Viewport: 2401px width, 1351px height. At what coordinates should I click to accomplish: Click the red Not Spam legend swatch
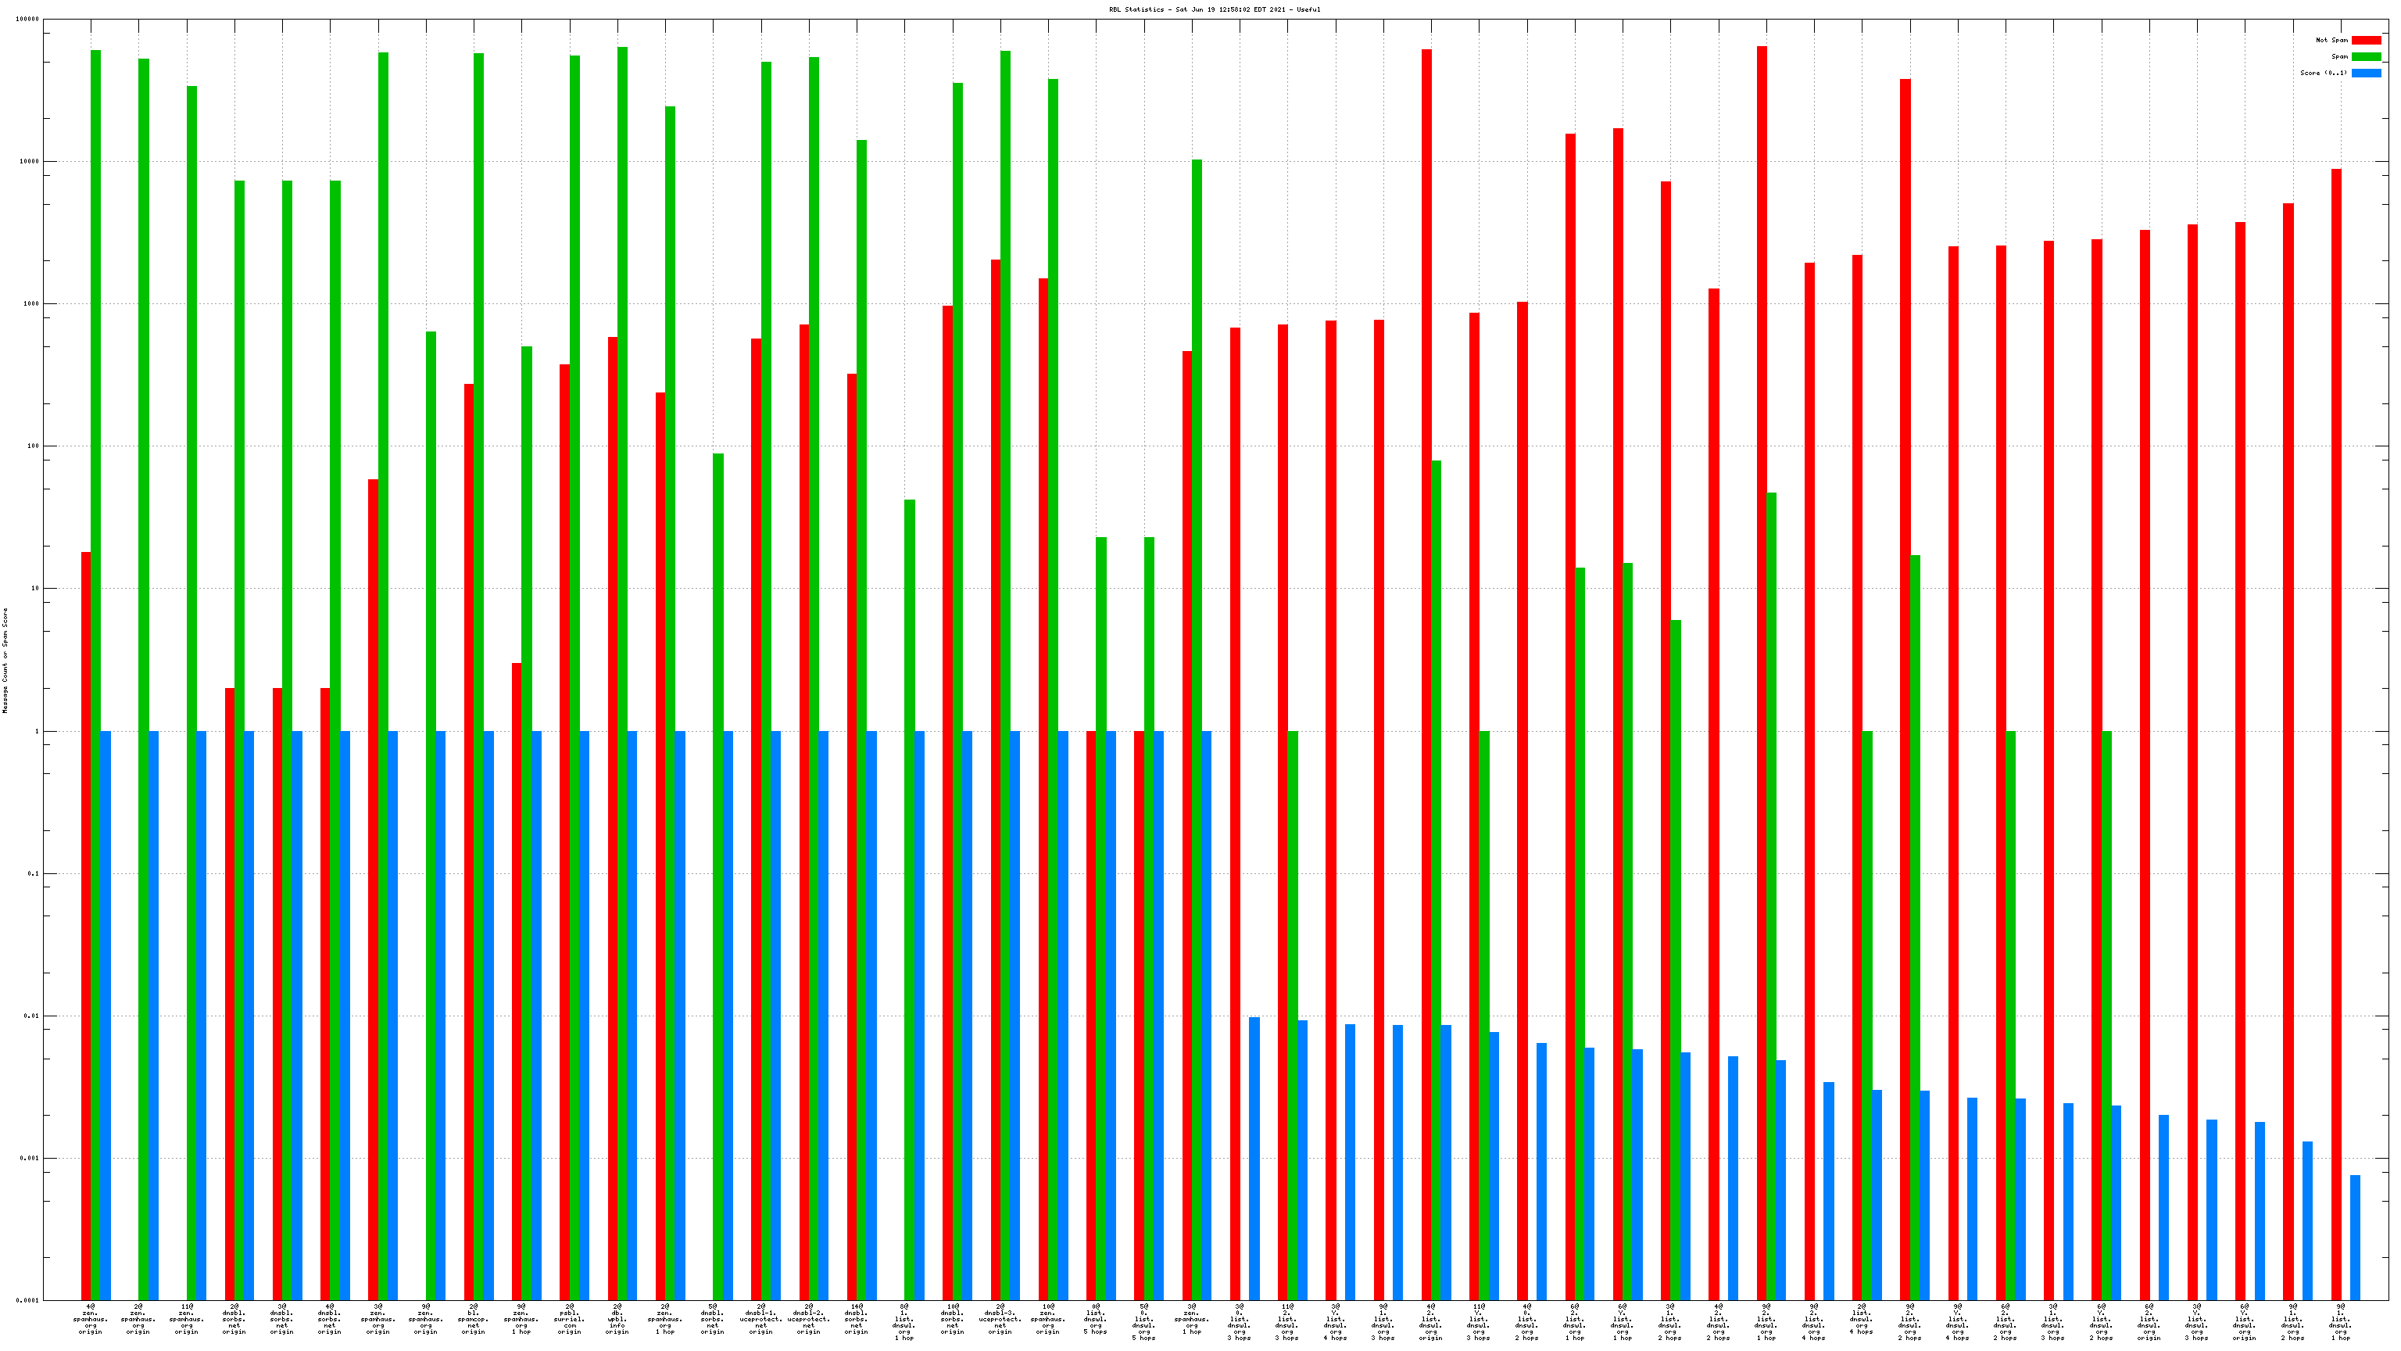click(x=2366, y=40)
